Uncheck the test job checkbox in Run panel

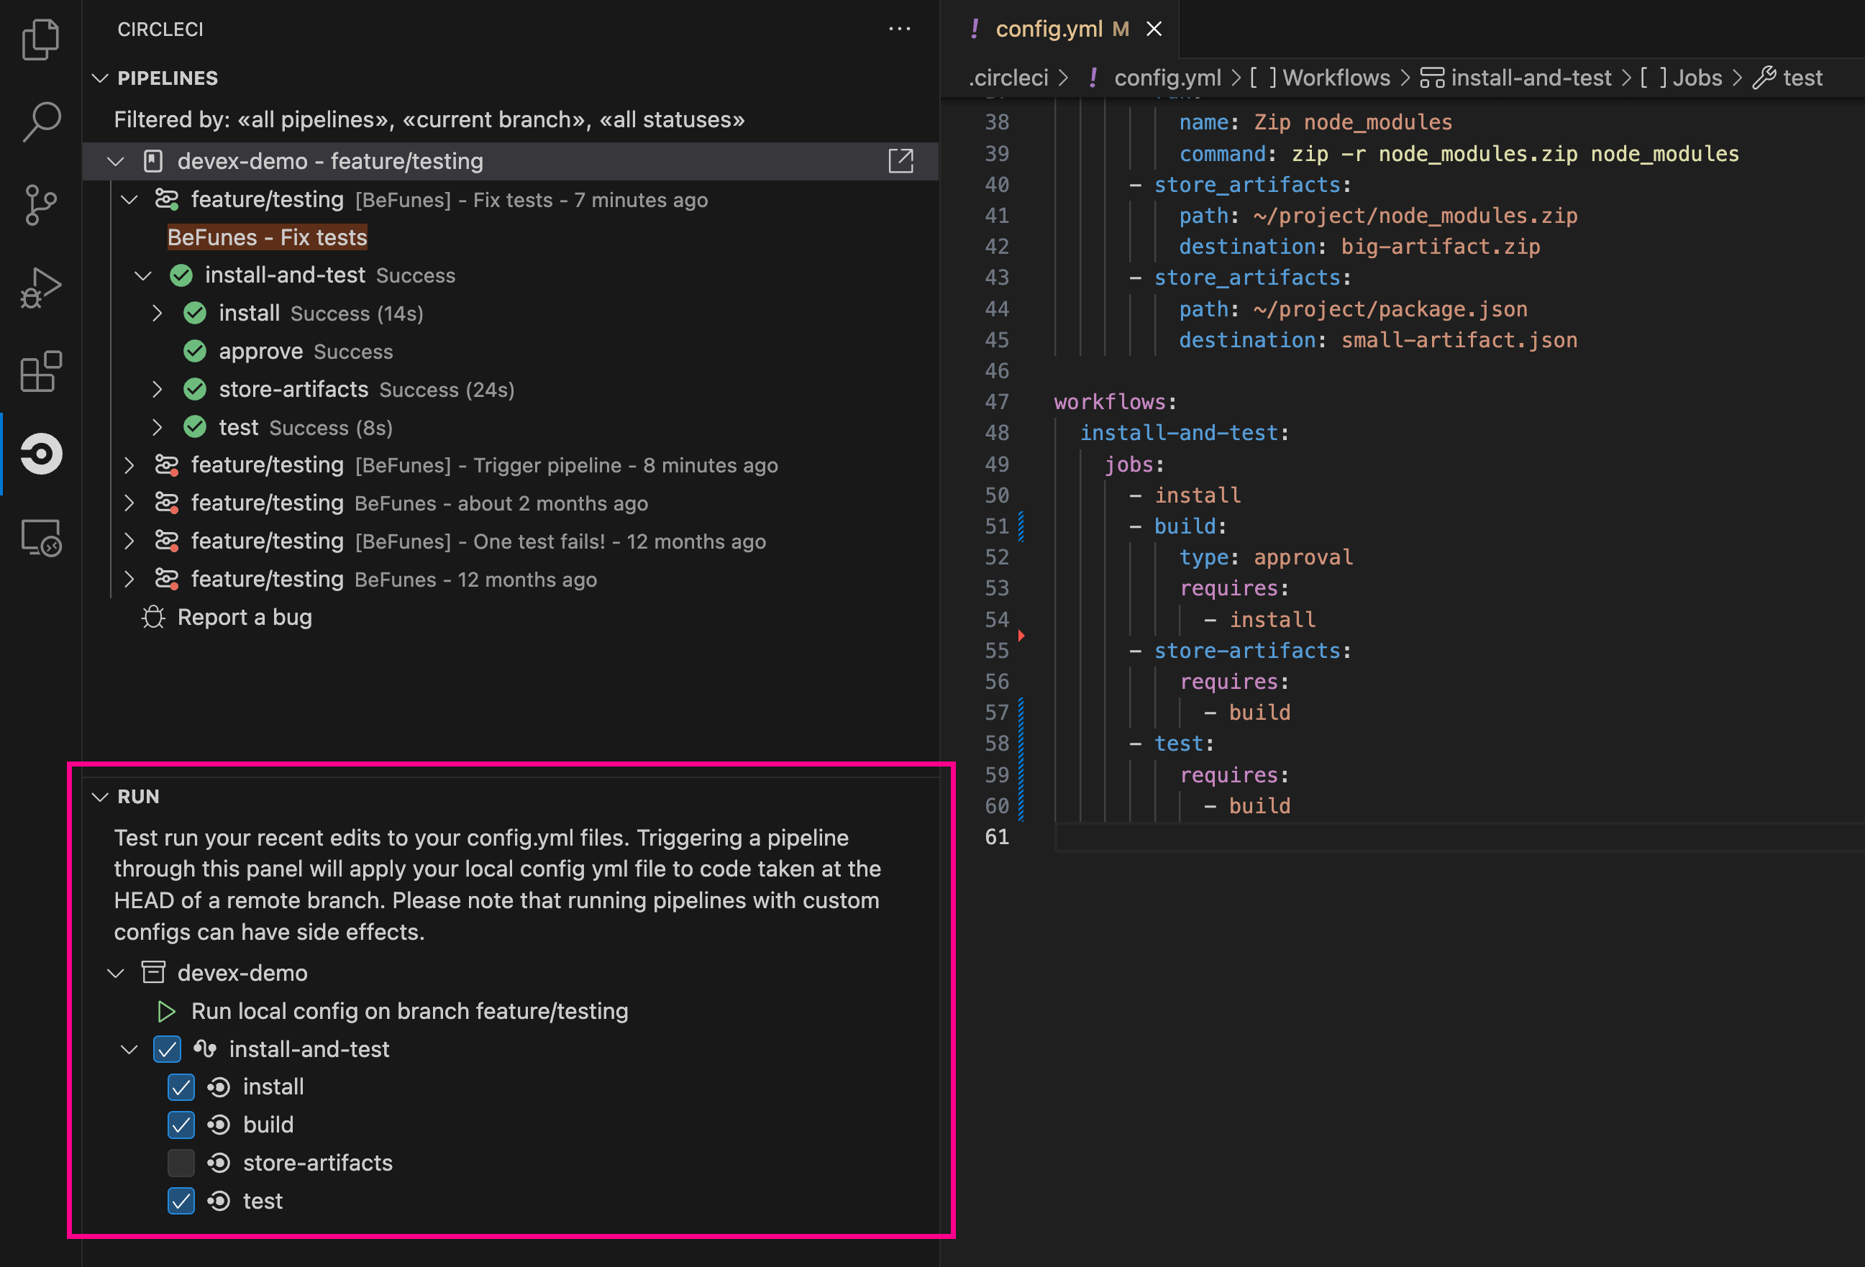coord(181,1201)
